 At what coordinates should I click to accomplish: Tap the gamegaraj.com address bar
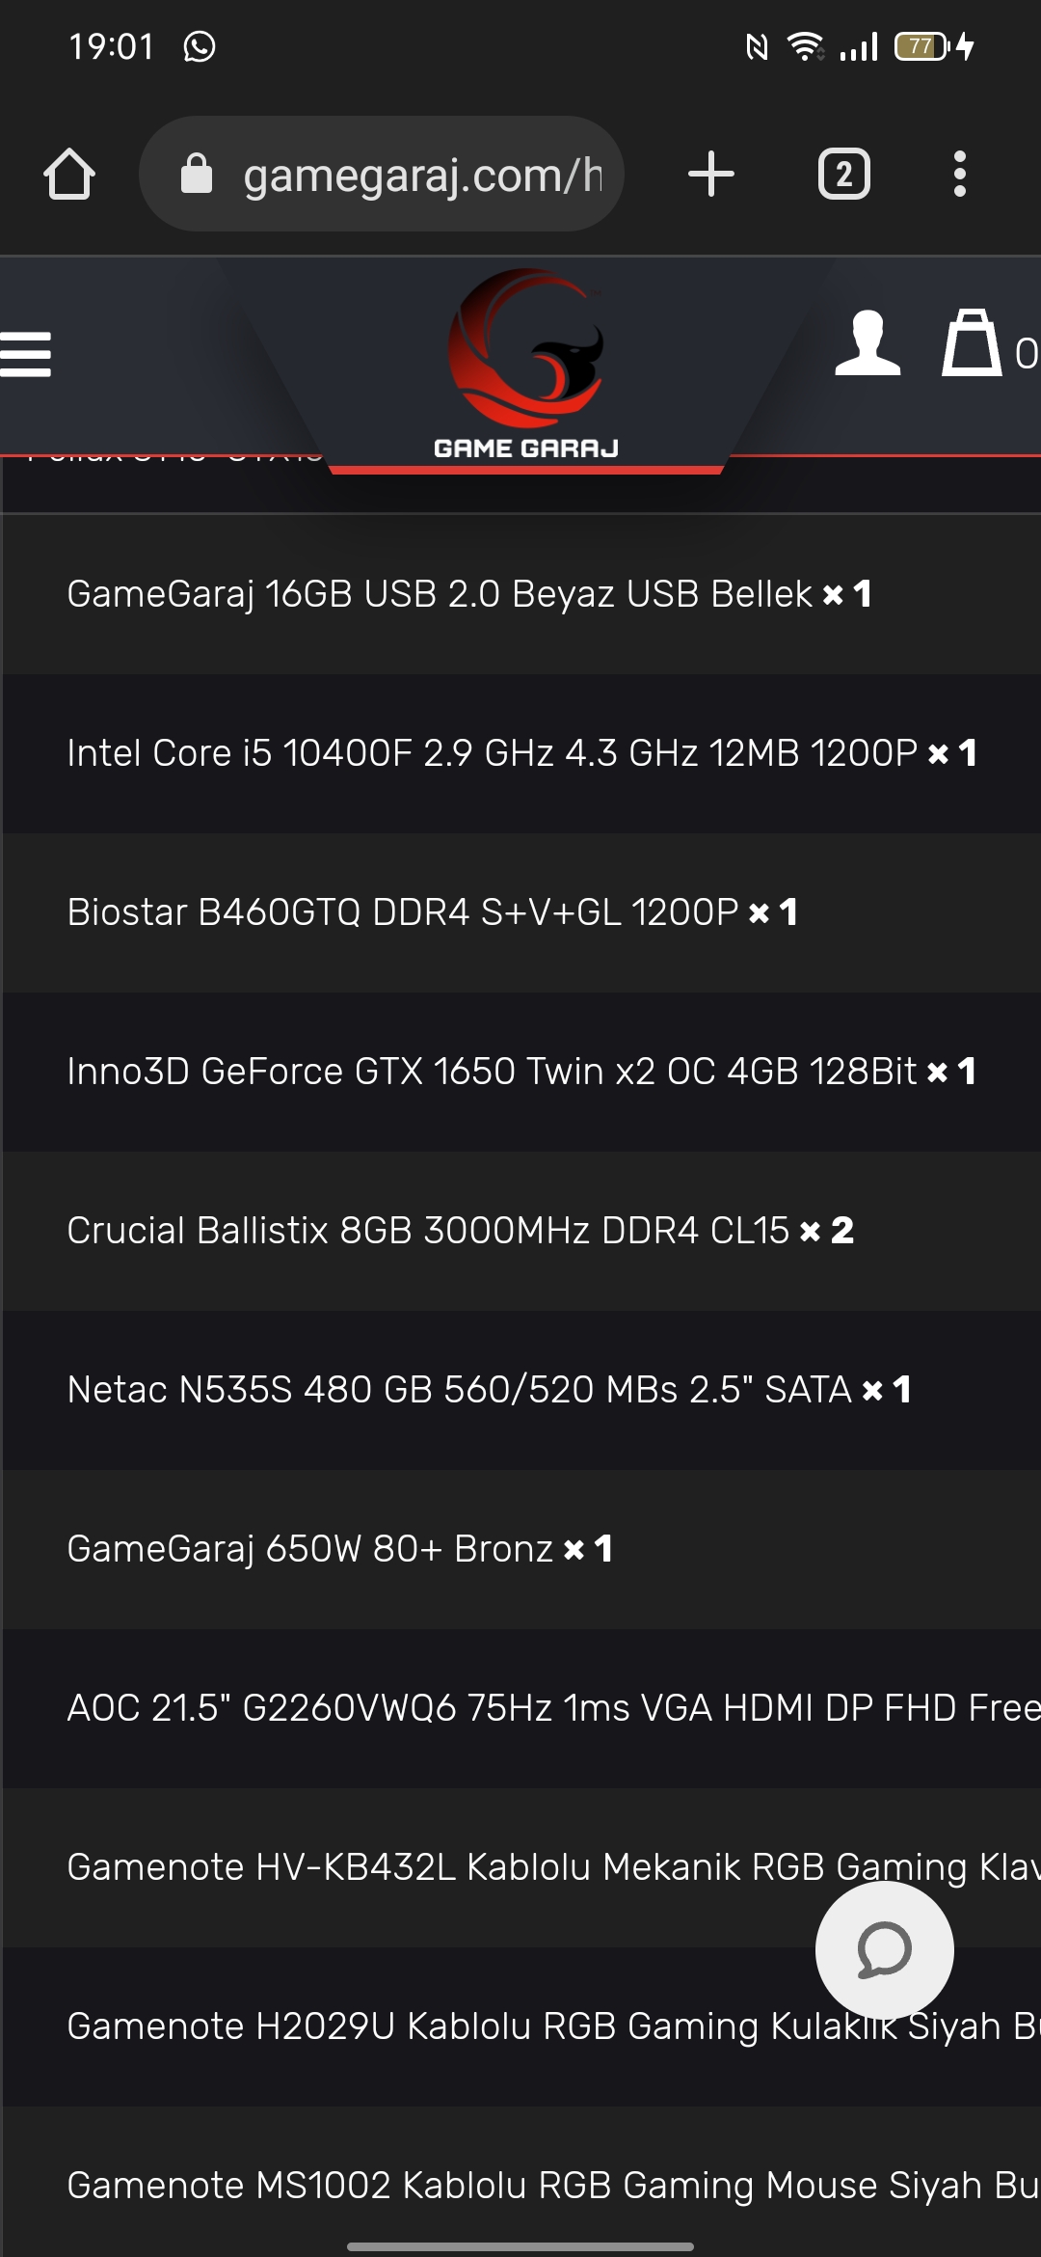[x=422, y=175]
